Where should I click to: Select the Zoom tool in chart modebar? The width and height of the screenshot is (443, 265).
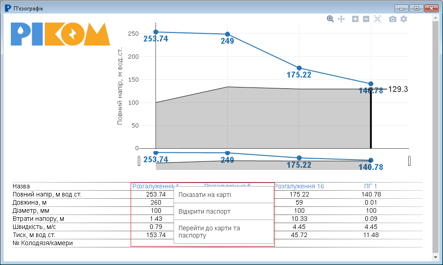pos(330,19)
